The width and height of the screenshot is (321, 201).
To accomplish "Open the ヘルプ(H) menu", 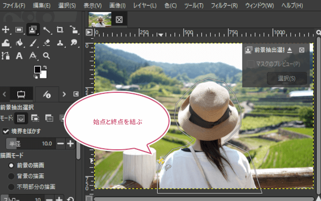I will coord(292,5).
